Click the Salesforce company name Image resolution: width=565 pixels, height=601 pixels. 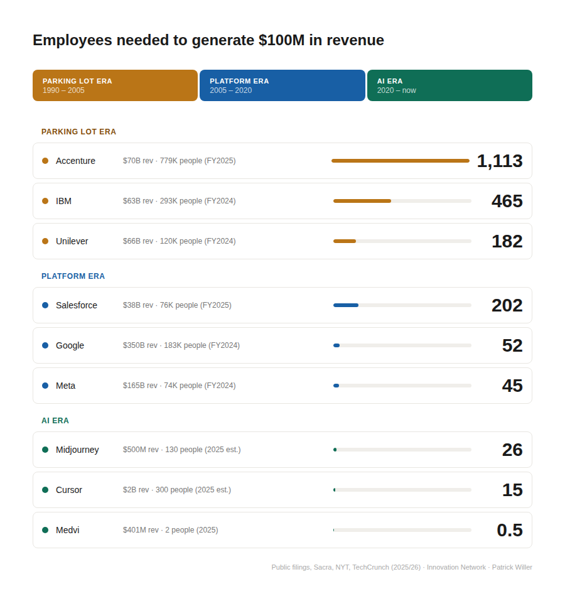coord(77,305)
